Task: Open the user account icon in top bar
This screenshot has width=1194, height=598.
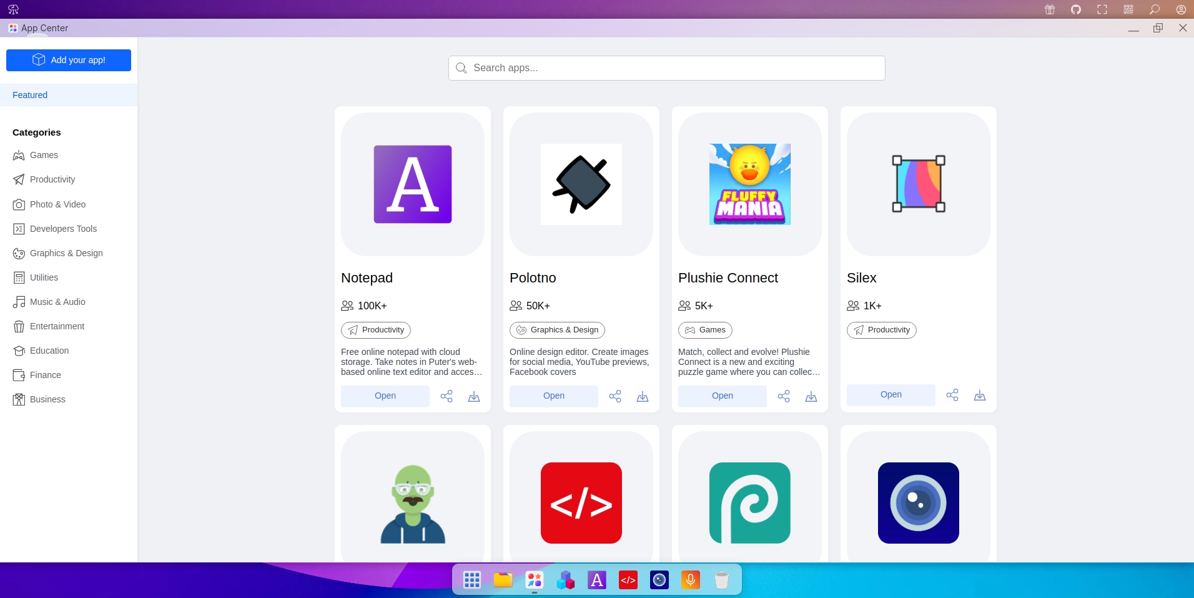Action: 1181,9
